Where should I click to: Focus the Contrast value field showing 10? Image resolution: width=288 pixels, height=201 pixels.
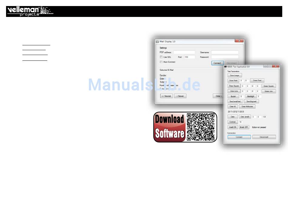pos(241,122)
